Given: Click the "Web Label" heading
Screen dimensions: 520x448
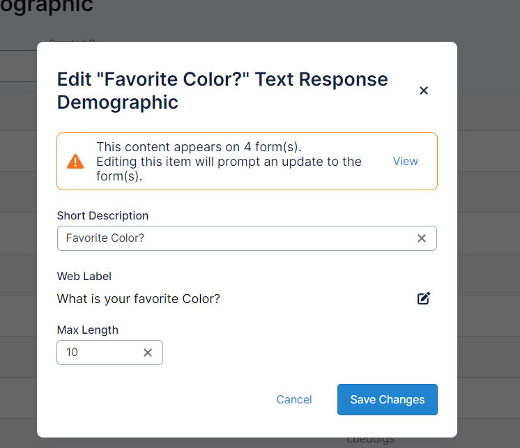Looking at the screenshot, I should point(84,277).
